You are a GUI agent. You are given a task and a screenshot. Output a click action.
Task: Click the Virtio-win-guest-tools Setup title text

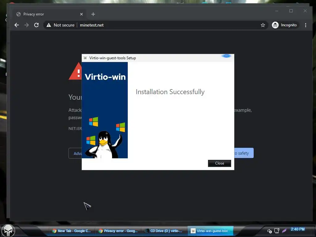pyautogui.click(x=113, y=58)
